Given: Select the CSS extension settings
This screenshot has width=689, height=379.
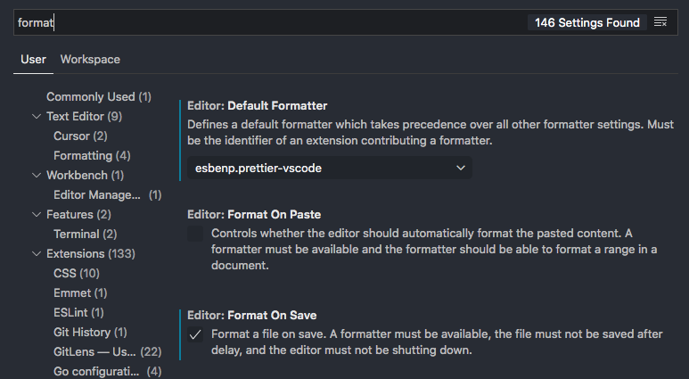Looking at the screenshot, I should (76, 274).
